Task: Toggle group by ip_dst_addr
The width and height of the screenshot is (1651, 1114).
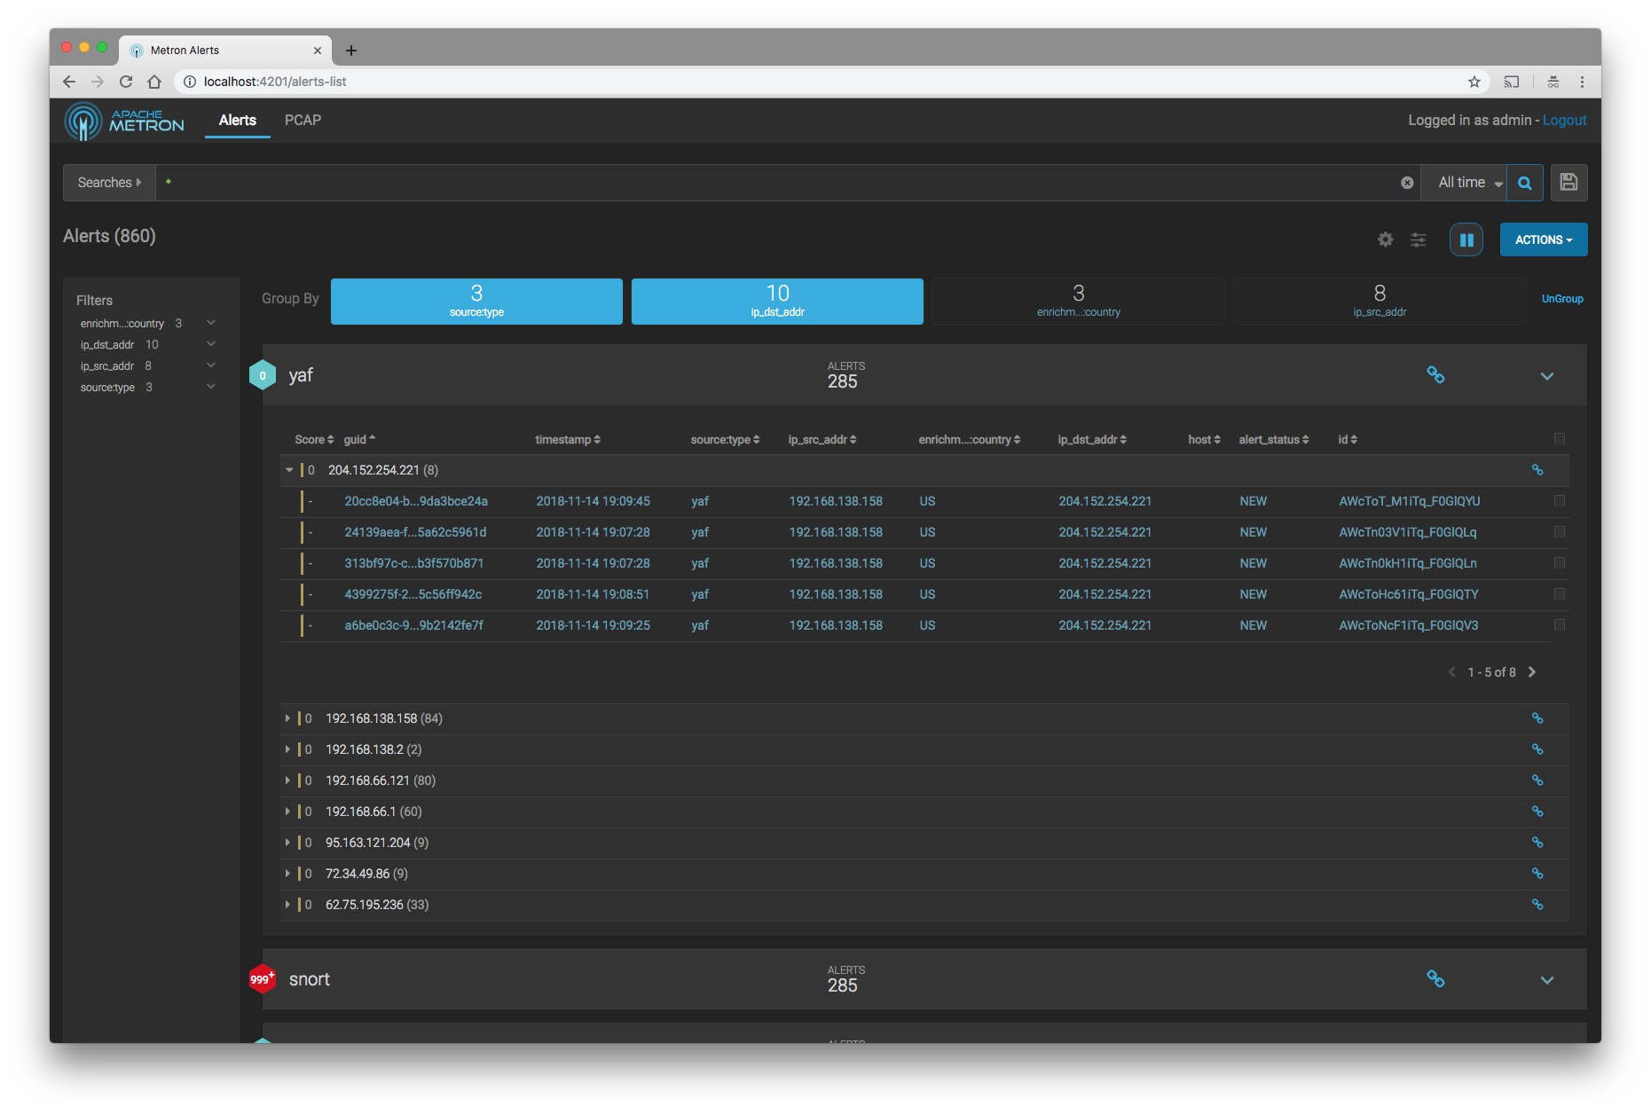Action: coord(777,302)
